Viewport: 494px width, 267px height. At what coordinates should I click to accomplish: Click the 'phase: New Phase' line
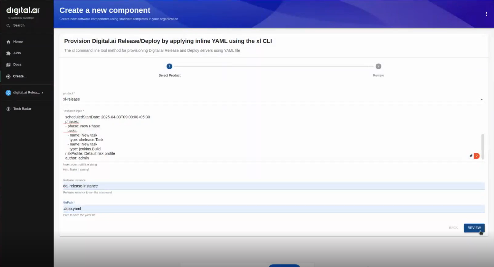(83, 126)
